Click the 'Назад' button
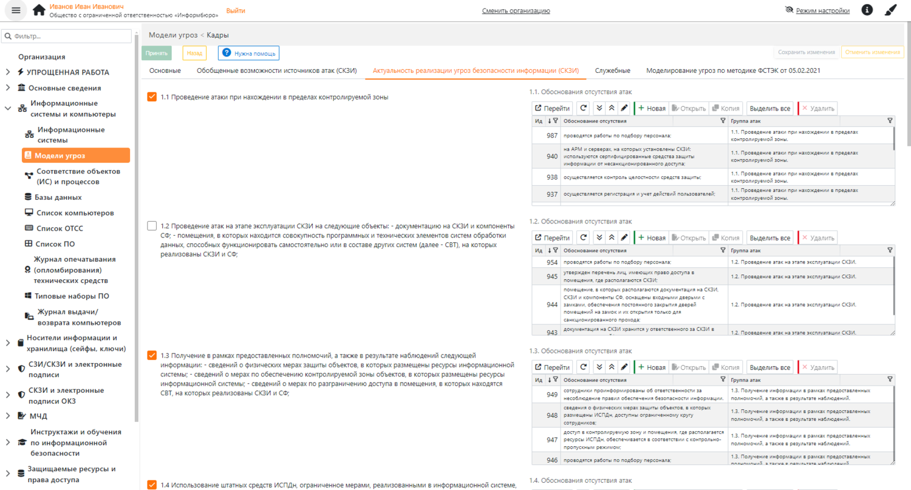Viewport: 911px width, 490px height. click(x=194, y=53)
